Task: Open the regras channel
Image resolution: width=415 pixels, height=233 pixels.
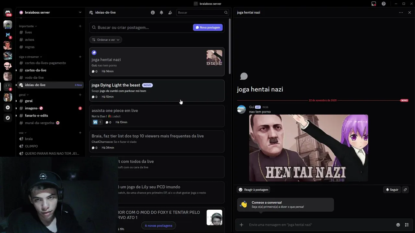Action: click(x=50, y=47)
